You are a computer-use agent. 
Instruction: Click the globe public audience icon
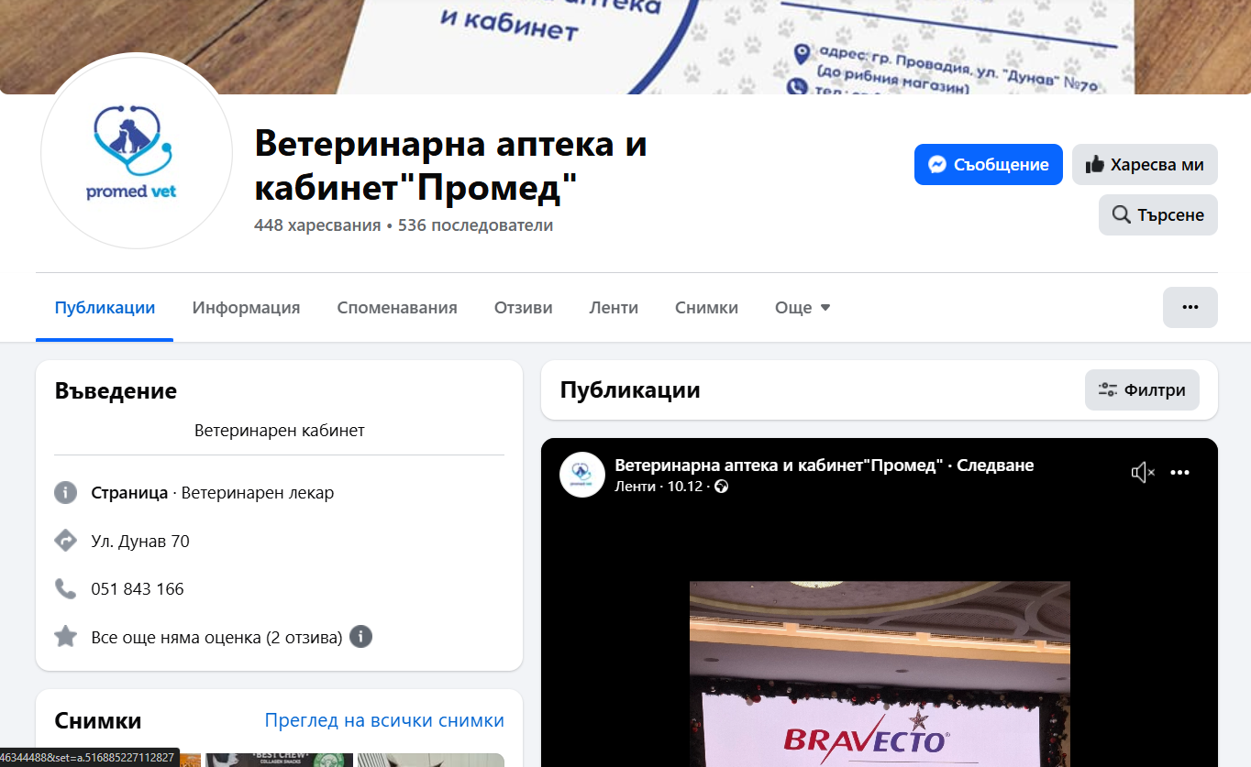(x=722, y=487)
